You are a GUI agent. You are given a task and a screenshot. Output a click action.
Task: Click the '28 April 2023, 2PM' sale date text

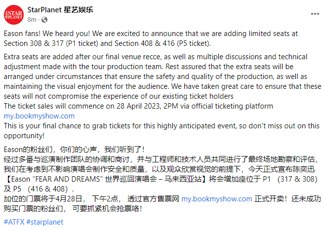tap(147, 106)
